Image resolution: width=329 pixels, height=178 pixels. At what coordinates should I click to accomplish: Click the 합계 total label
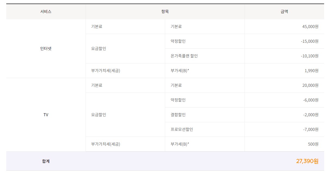[x=46, y=161]
